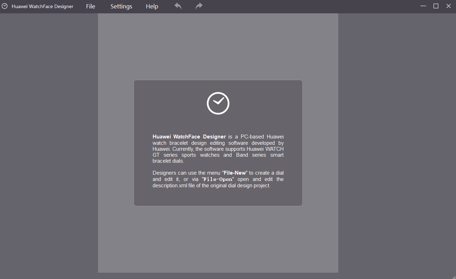Image resolution: width=456 pixels, height=279 pixels.
Task: Minimize the WatchFace Designer window
Action: [423, 6]
